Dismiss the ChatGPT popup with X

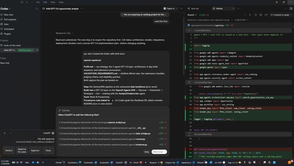(x=5, y=133)
